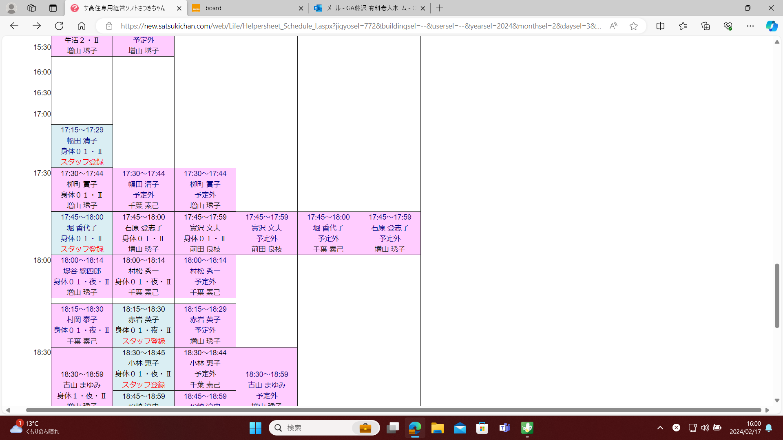Open split screen view
This screenshot has height=440, width=783.
click(x=660, y=26)
